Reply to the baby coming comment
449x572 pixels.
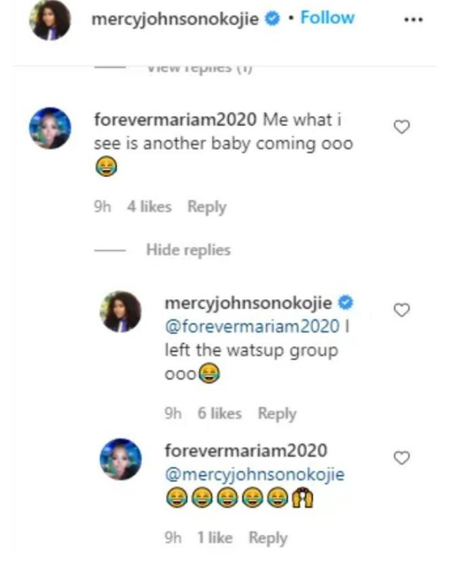pos(206,207)
